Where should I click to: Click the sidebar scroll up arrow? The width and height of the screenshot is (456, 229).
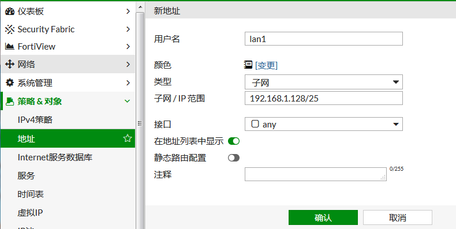(x=140, y=7)
